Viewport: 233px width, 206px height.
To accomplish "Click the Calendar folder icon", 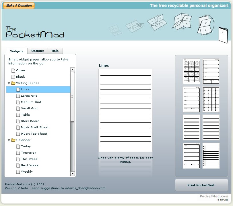I will 13,140.
